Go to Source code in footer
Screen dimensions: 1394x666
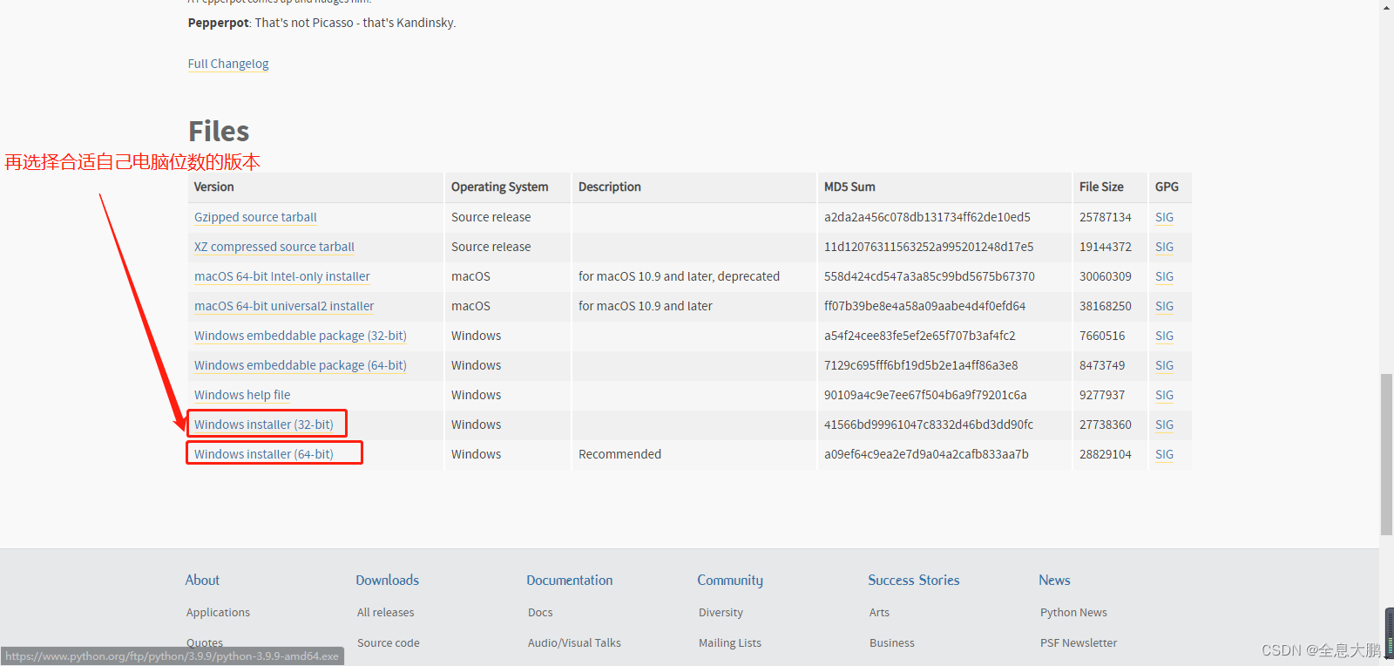(x=389, y=643)
